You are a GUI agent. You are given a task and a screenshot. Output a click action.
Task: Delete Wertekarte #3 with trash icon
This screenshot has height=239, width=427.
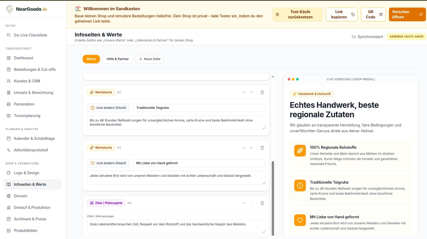pyautogui.click(x=262, y=148)
